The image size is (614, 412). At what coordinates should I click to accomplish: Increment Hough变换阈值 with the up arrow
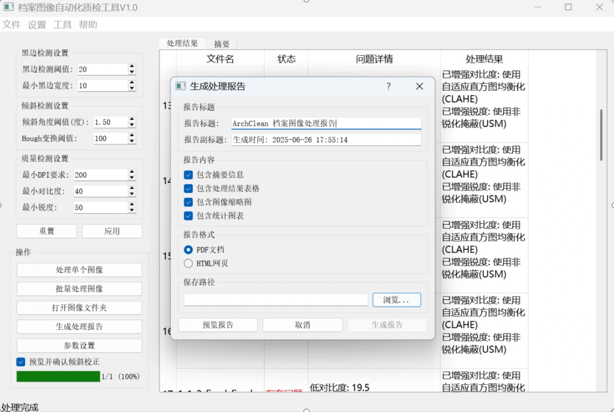coord(132,136)
